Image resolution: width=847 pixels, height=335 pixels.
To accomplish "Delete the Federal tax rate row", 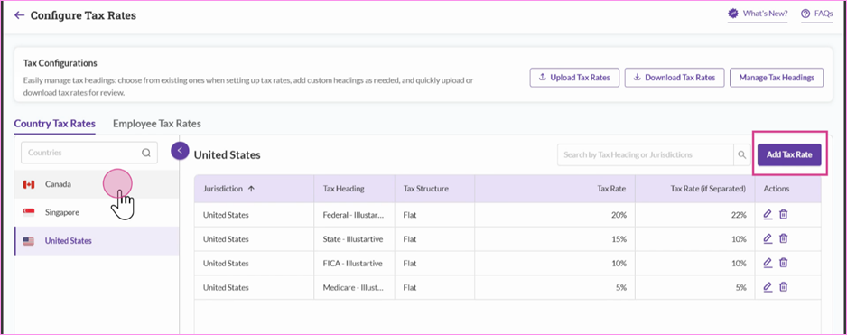I will [783, 215].
